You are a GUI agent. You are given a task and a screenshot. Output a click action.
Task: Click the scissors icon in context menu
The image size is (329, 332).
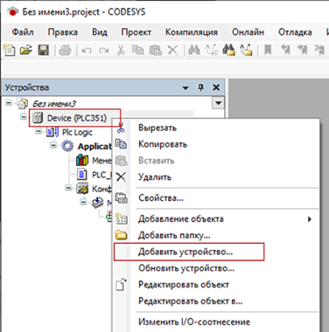coord(121,128)
